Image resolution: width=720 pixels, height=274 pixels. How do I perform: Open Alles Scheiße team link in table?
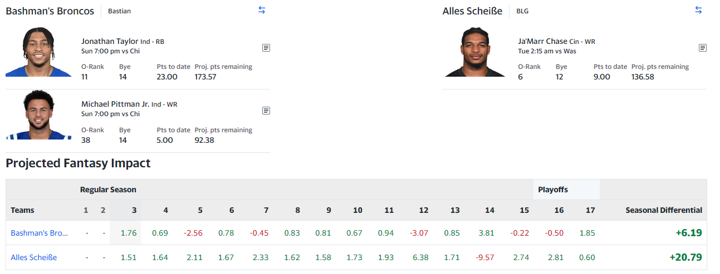[33, 257]
